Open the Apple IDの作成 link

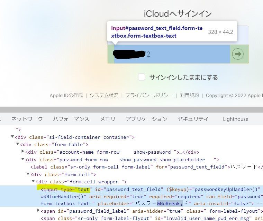66,95
